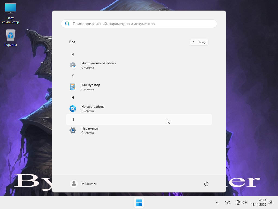This screenshot has height=209, width=278.
Task: Open Параметры gear icon
Action: tap(73, 130)
